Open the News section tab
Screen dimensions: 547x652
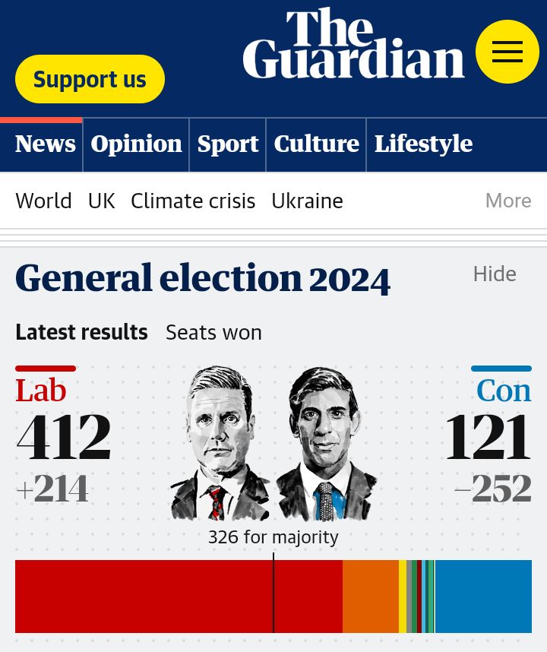[x=45, y=144]
